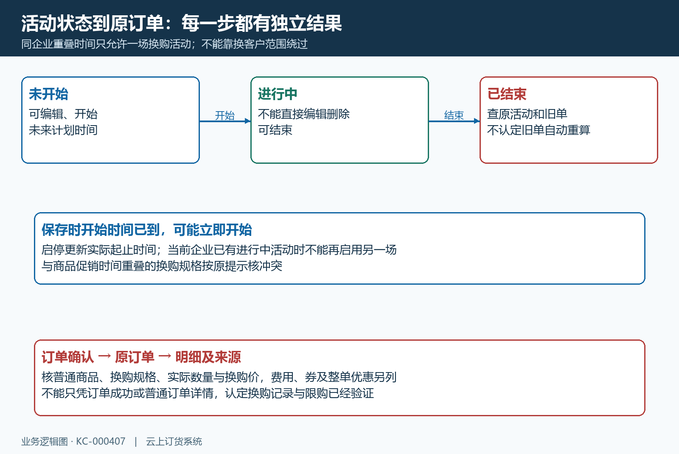679x454 pixels.
Task: Select the line "查原活动和旧单"
Action: (x=527, y=114)
